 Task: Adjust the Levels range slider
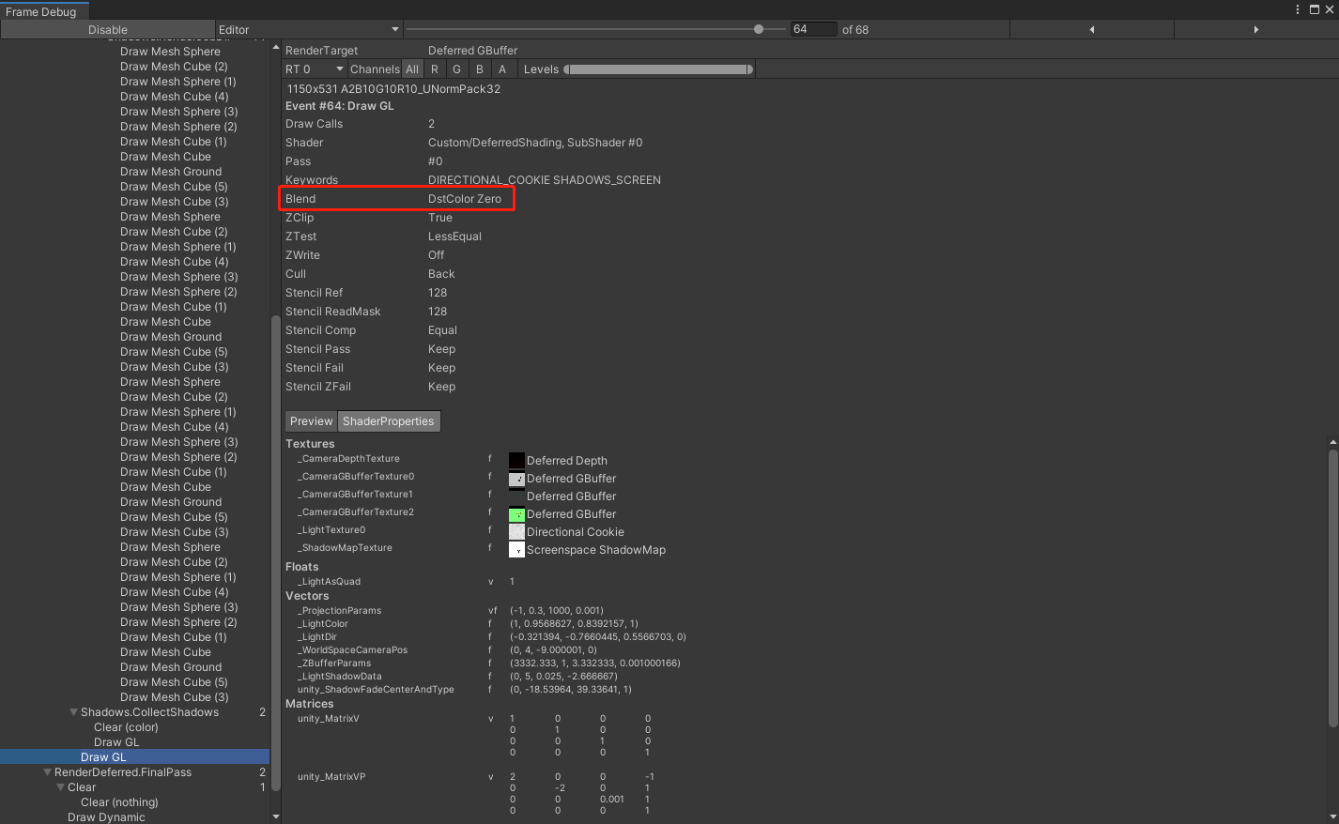tap(658, 69)
